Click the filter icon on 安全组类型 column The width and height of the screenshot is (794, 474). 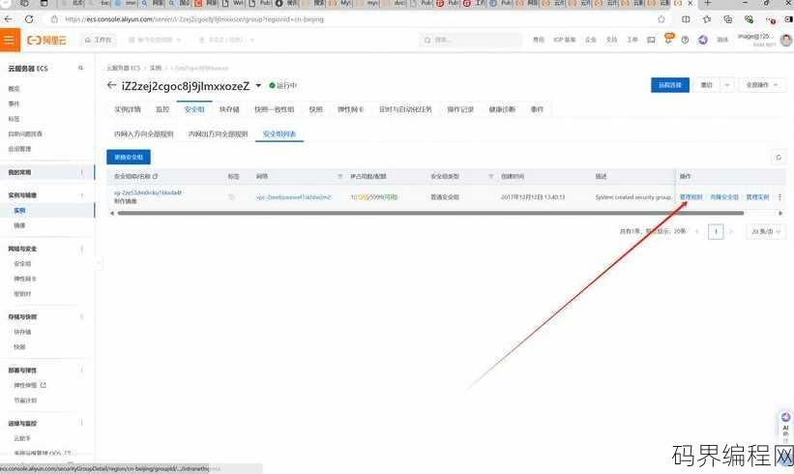490,176
